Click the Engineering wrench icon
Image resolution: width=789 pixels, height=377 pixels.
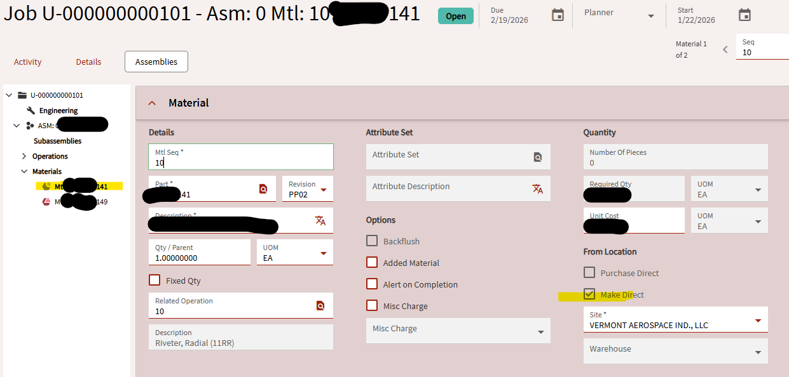[31, 110]
